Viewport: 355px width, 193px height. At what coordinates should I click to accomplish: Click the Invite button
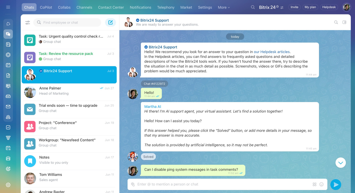(x=295, y=7)
